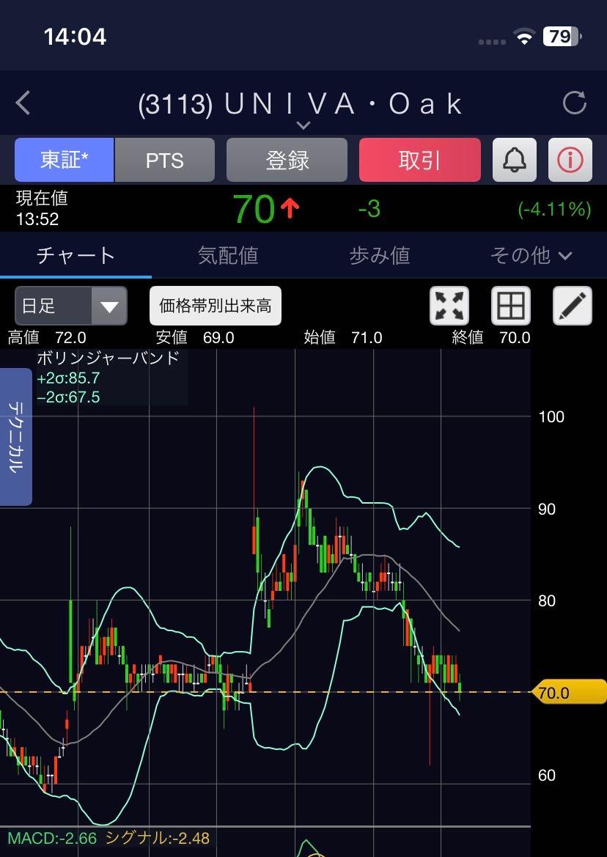The height and width of the screenshot is (857, 607).
Task: Select the 東証 market toggle
Action: (x=65, y=160)
